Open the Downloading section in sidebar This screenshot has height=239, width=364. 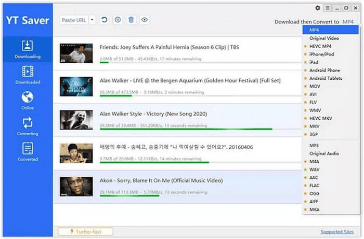[28, 49]
